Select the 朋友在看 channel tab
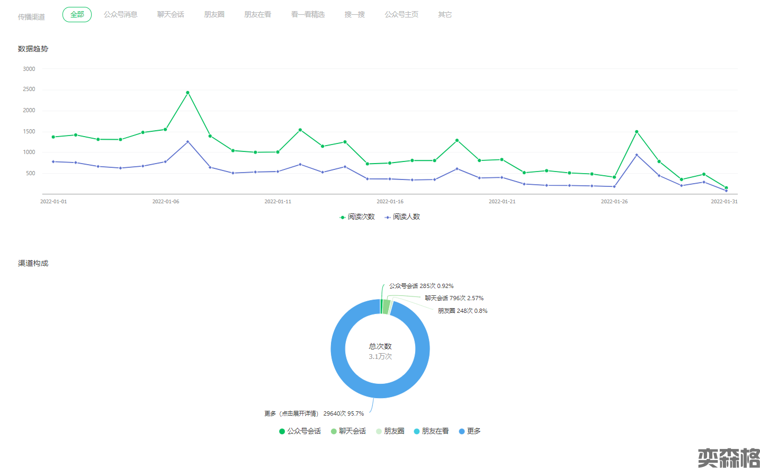 [x=257, y=15]
